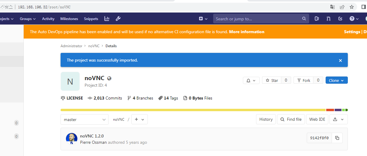Click the address bar URL
The image size is (367, 156).
coord(44,7)
